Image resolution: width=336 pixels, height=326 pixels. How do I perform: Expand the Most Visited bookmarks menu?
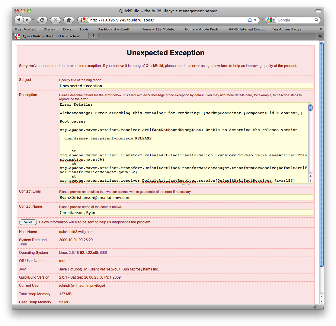(27, 29)
